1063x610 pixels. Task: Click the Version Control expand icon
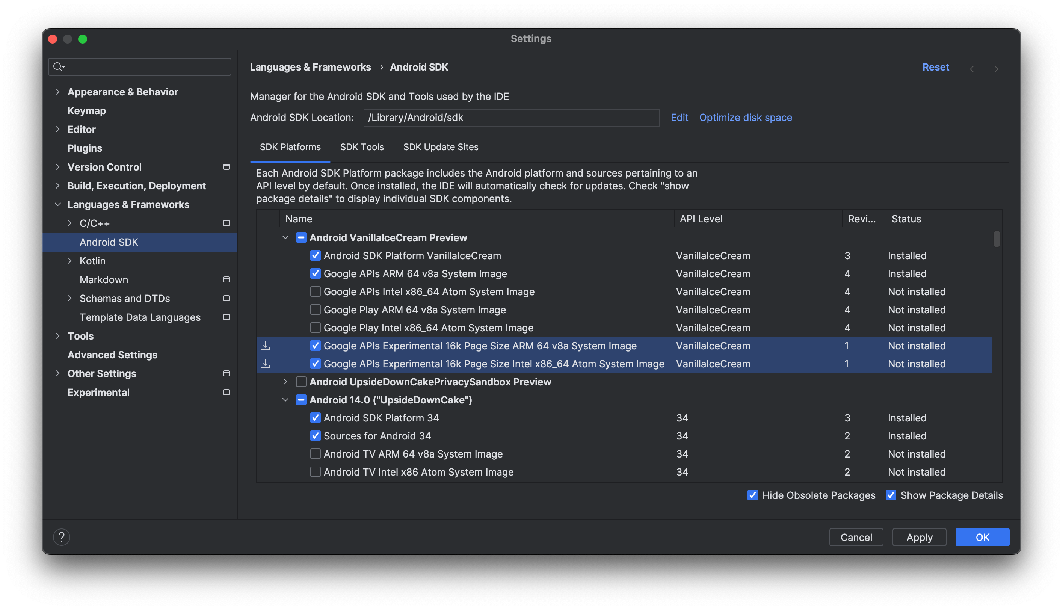coord(58,166)
